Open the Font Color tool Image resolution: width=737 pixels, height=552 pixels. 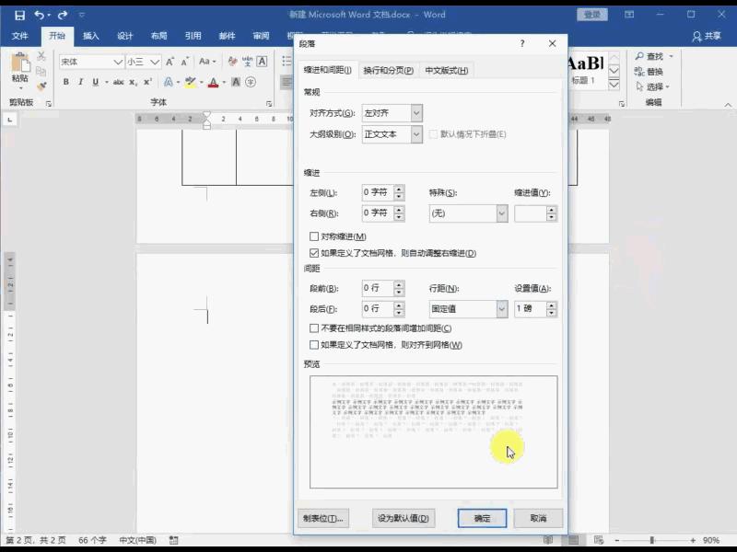pos(212,81)
